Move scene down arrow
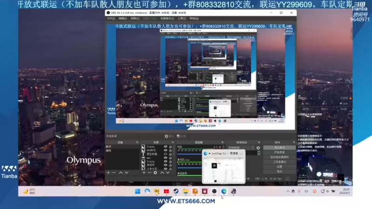372x209 pixels. [x=126, y=173]
